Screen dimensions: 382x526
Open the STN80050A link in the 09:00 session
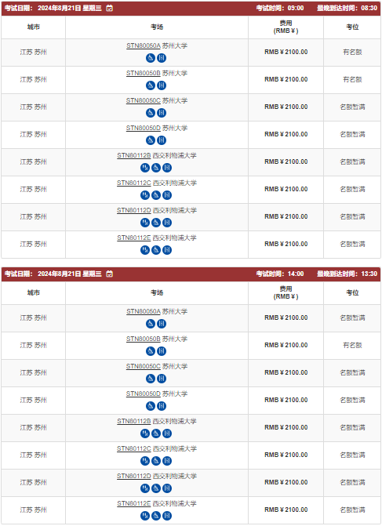point(144,46)
